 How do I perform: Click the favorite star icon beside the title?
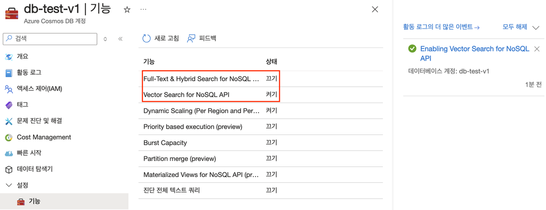[x=127, y=10]
